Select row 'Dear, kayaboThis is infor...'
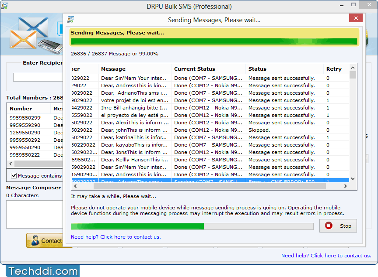 click(210, 145)
